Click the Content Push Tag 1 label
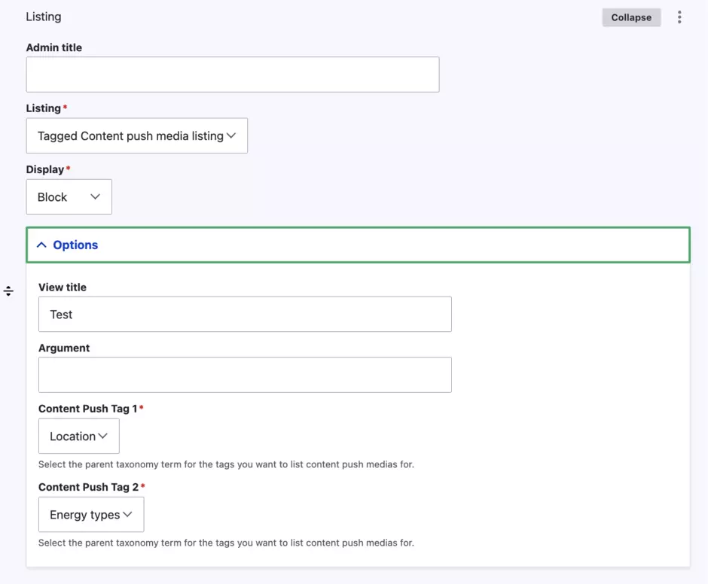 (x=87, y=409)
